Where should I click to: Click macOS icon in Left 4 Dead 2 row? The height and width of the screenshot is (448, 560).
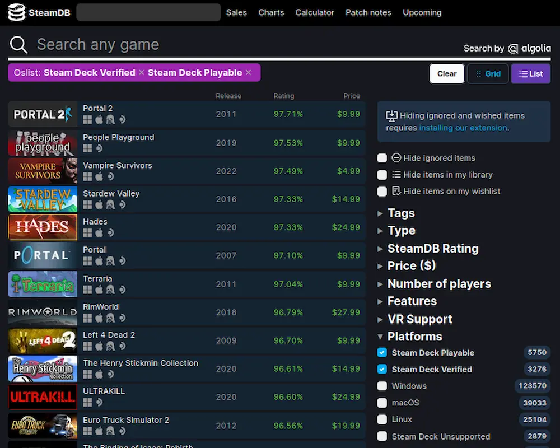[x=99, y=346]
